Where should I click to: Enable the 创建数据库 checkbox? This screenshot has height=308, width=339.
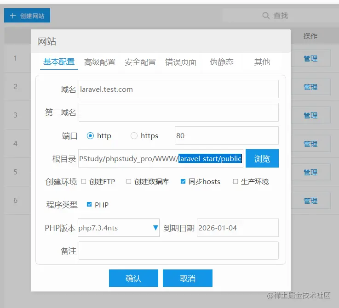click(129, 181)
